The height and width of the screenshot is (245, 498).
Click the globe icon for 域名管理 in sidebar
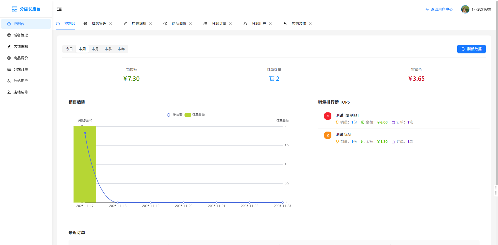[x=9, y=35]
